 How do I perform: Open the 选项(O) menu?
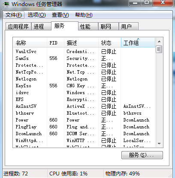(x=36, y=15)
